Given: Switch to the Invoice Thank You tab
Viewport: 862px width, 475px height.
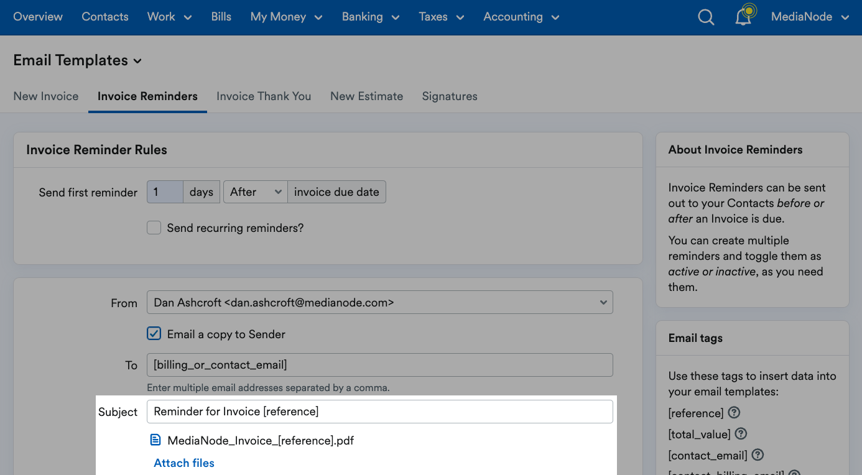Looking at the screenshot, I should pos(264,96).
